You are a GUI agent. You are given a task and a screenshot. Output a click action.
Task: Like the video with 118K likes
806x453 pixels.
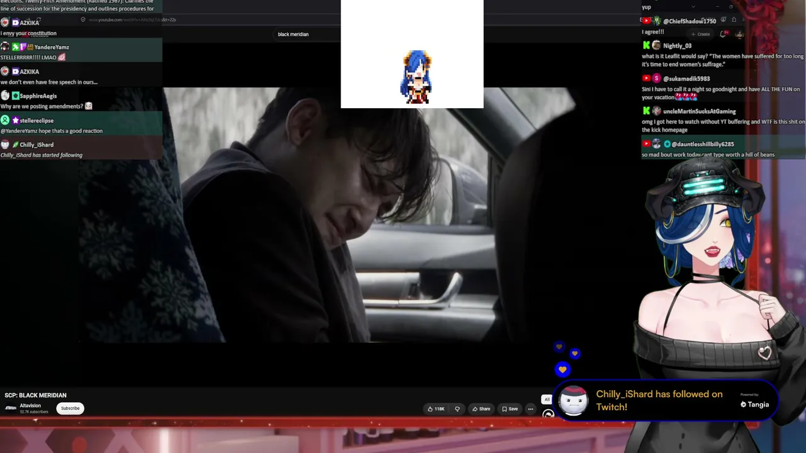coord(436,409)
